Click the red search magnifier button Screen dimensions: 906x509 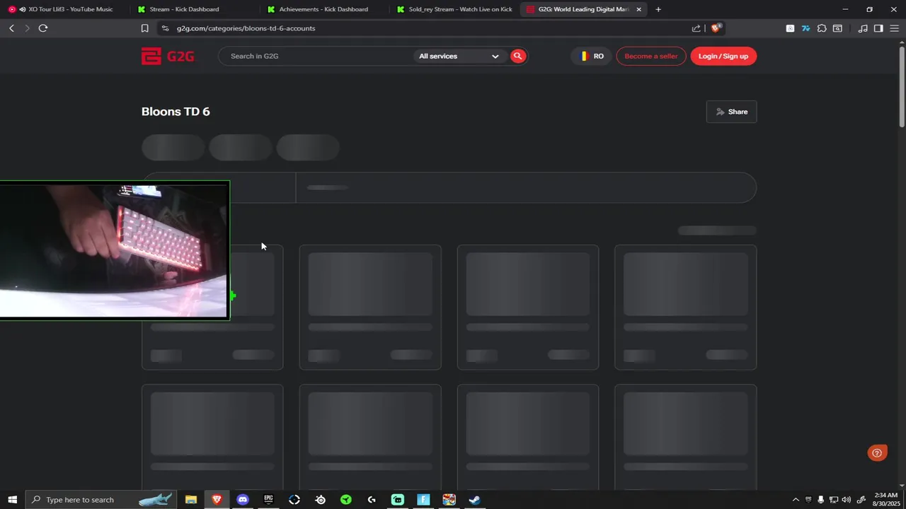tap(518, 56)
